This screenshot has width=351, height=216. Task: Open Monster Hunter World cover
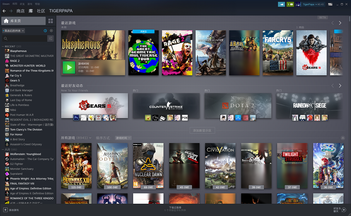(x=211, y=53)
